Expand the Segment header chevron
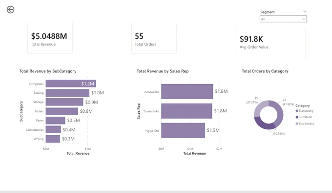 (x=305, y=11)
